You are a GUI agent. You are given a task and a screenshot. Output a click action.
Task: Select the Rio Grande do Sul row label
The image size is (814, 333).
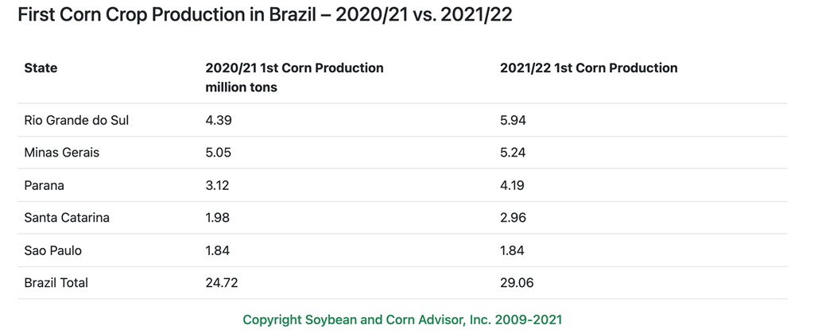coord(76,120)
